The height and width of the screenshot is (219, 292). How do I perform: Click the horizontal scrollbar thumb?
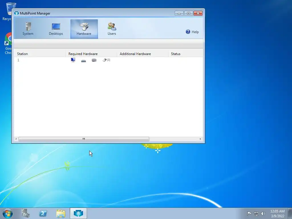[84, 139]
